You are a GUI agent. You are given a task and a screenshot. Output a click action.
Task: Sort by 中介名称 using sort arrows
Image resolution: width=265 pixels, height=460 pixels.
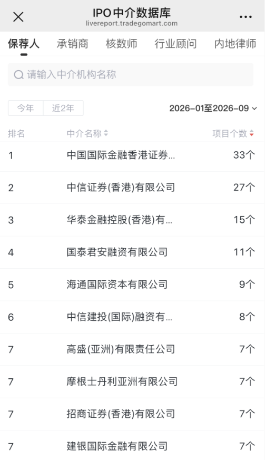106,133
